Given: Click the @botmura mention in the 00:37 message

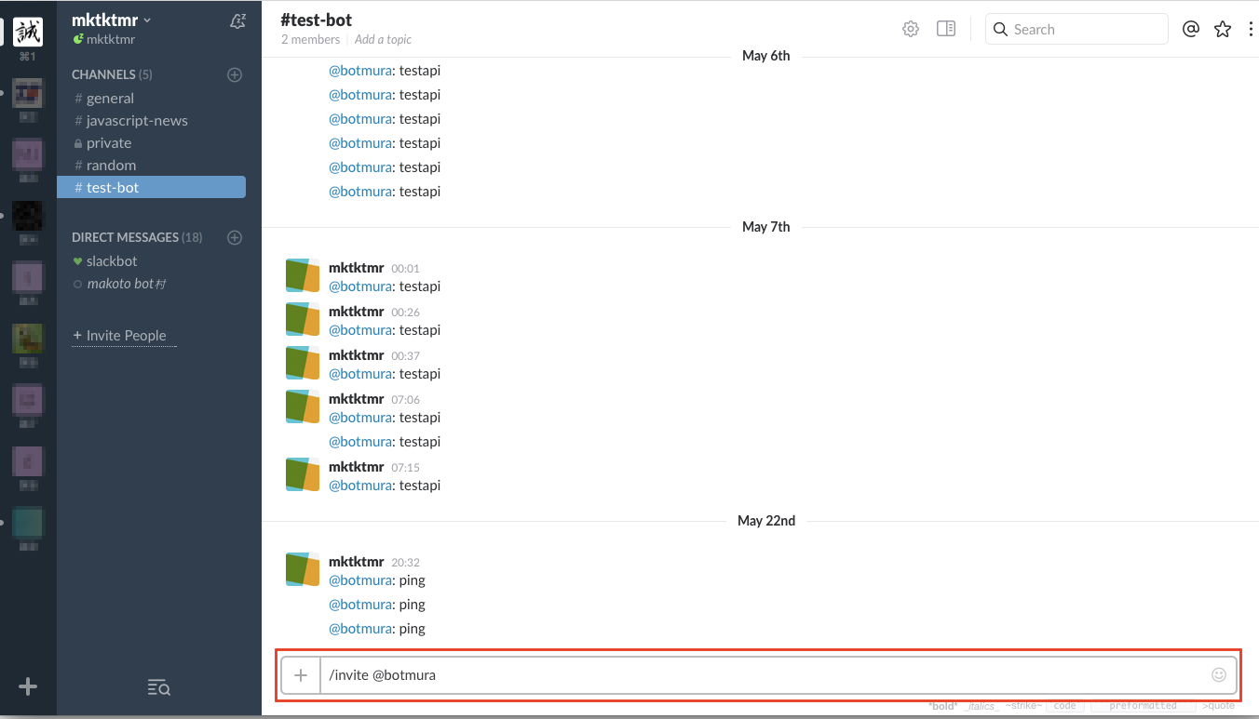Looking at the screenshot, I should (x=360, y=374).
